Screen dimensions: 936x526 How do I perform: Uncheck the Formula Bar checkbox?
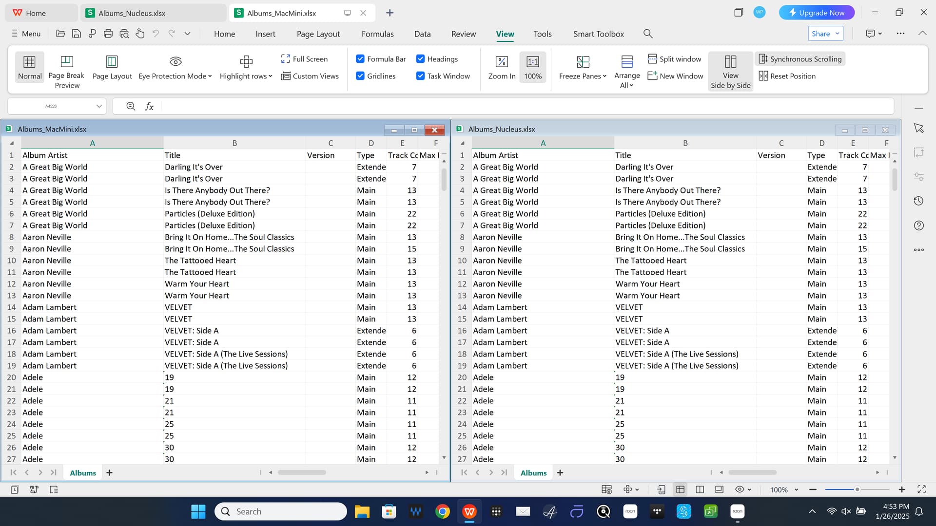click(x=360, y=59)
